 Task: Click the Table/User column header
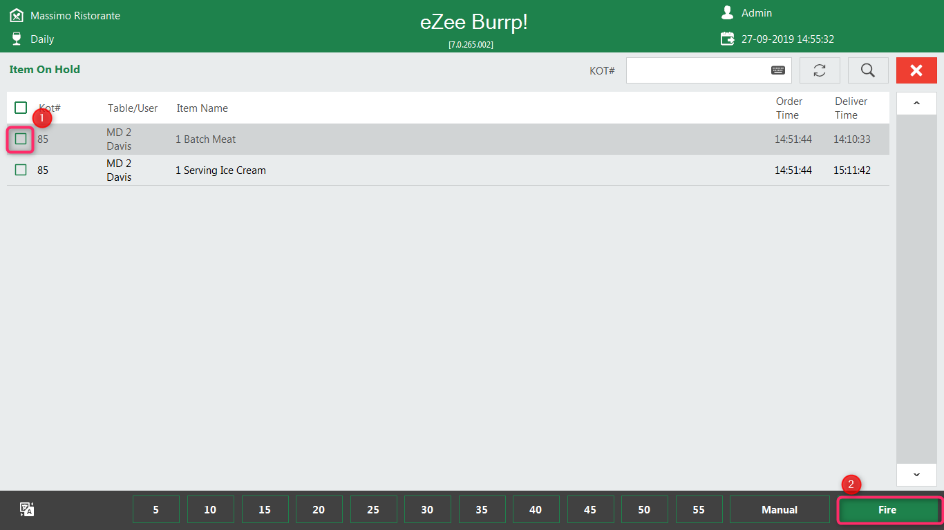coord(133,108)
